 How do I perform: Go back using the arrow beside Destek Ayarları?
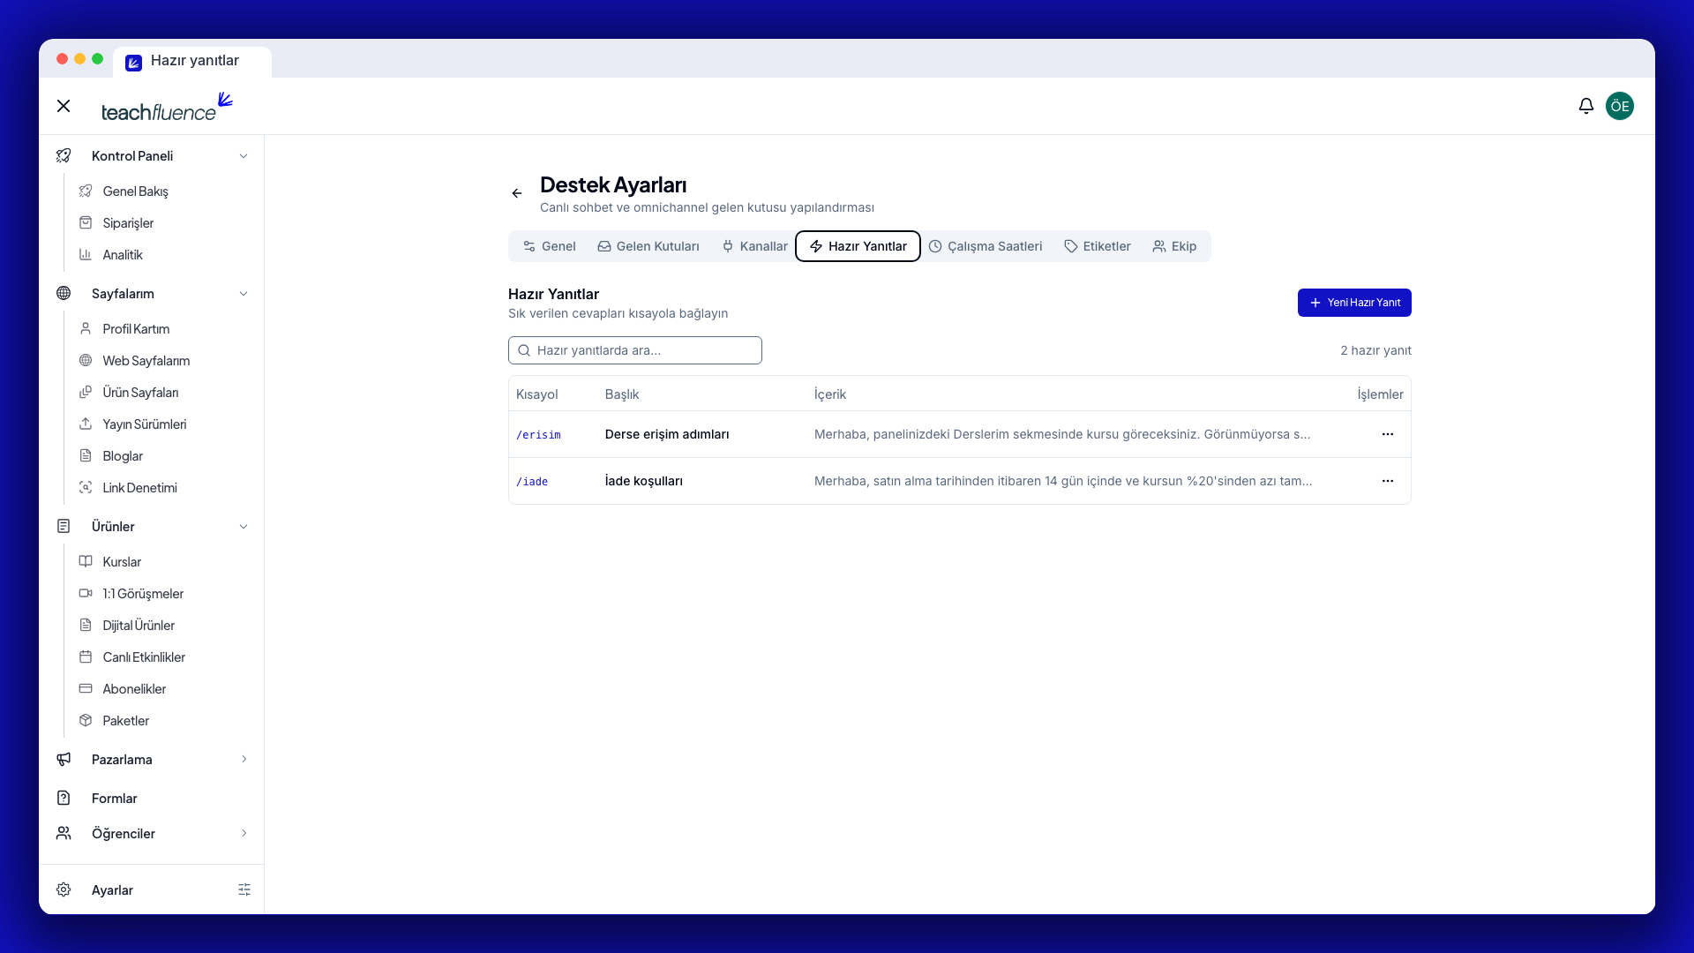pyautogui.click(x=517, y=193)
